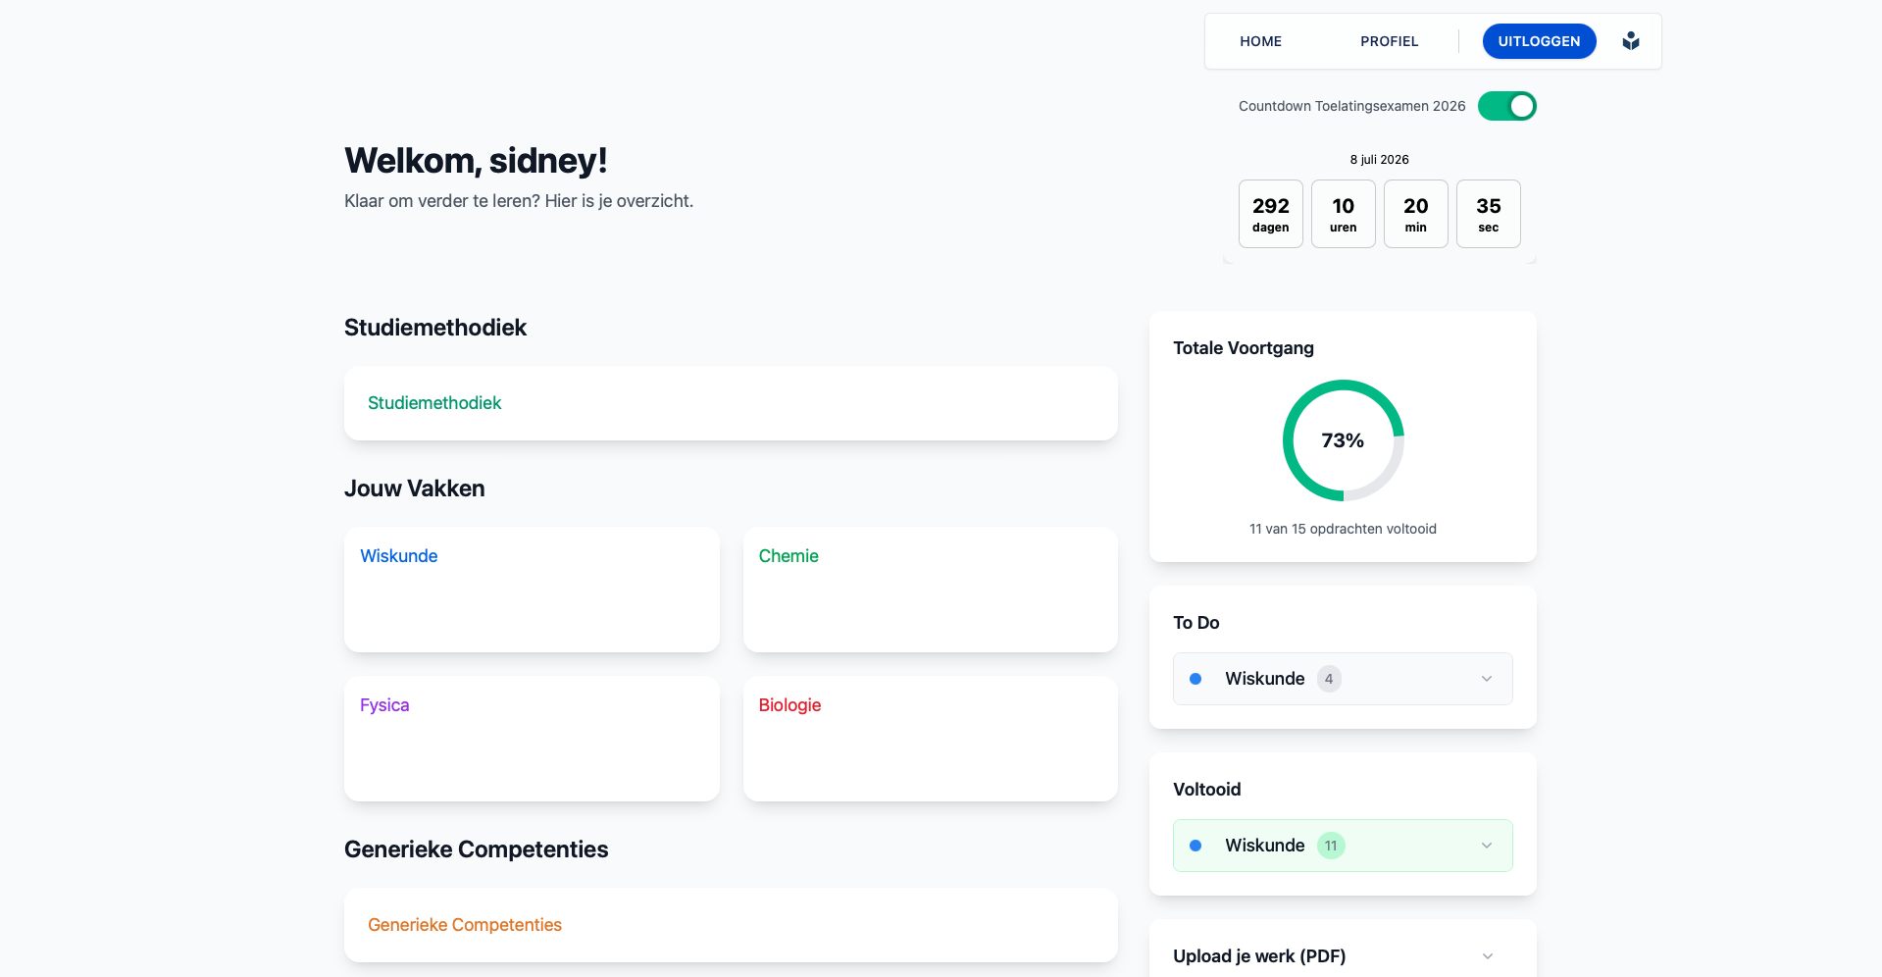Click the 292 dagen countdown box

click(x=1270, y=214)
